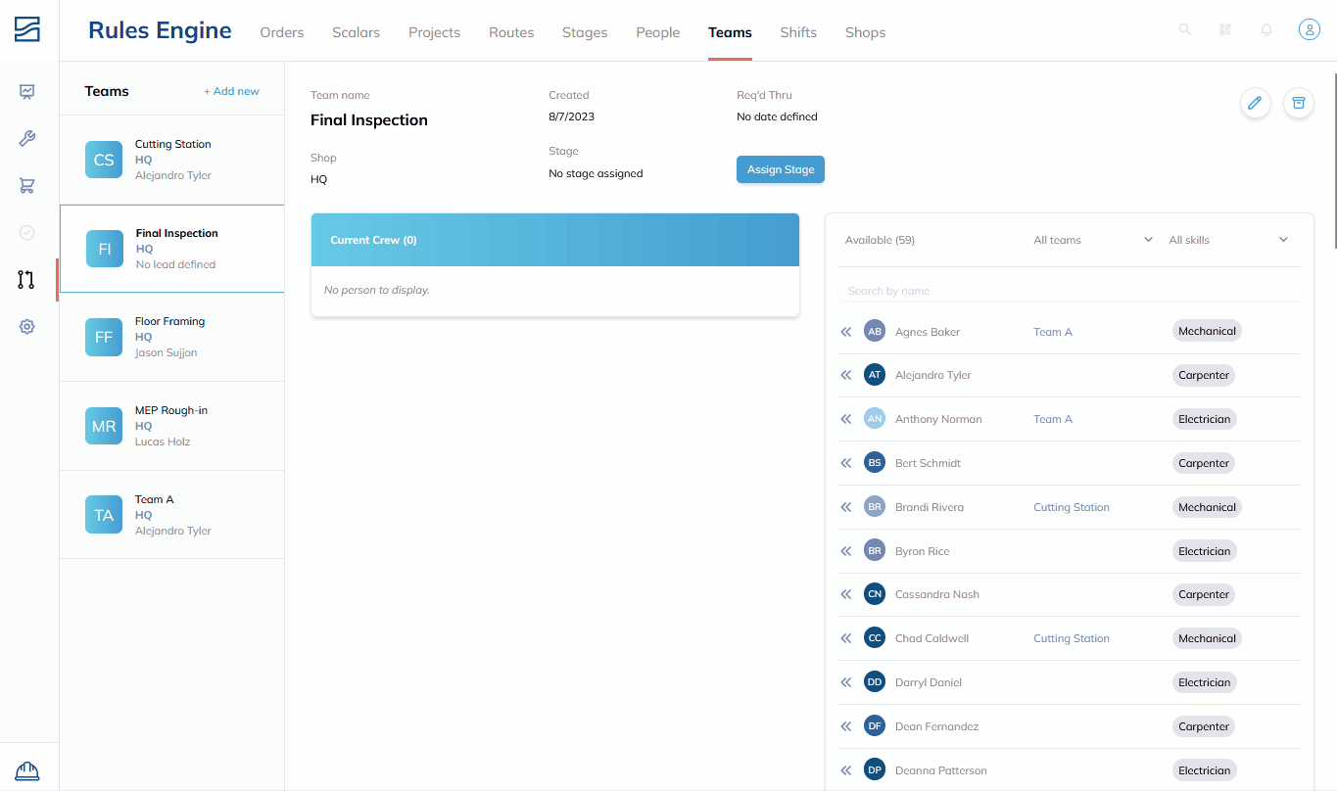Open the settings gear icon in sidebar
The image size is (1337, 791).
tap(27, 327)
